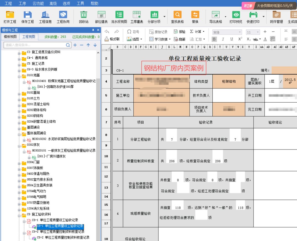297x241 pixels.
Task: Open the 查找表格 search tool
Action: (x=177, y=16)
